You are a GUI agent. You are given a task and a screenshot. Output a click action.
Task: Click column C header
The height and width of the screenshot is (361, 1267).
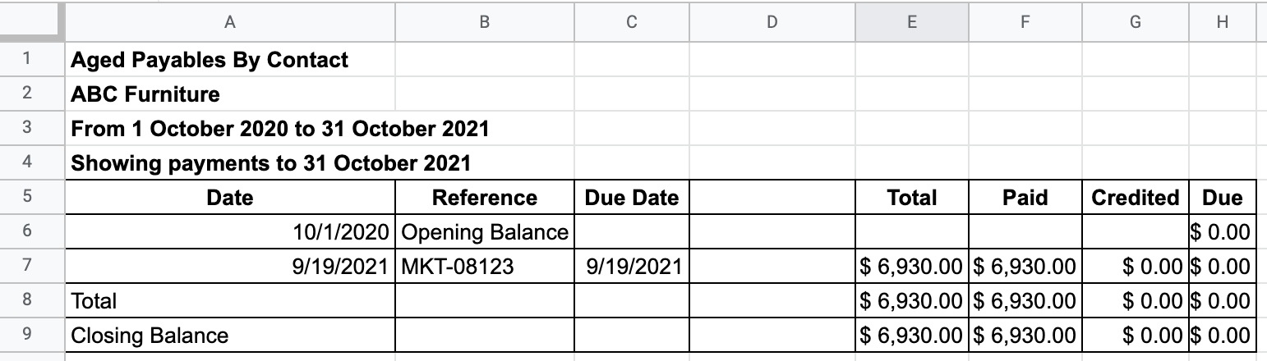[631, 23]
